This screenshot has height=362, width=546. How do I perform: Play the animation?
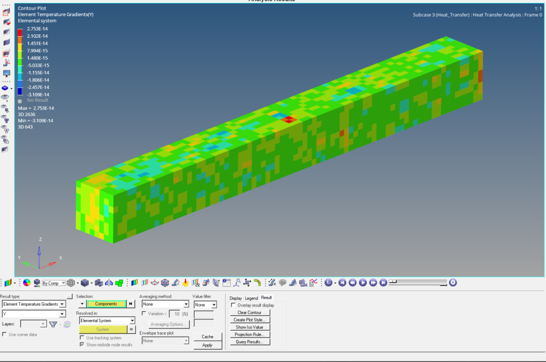[363, 283]
